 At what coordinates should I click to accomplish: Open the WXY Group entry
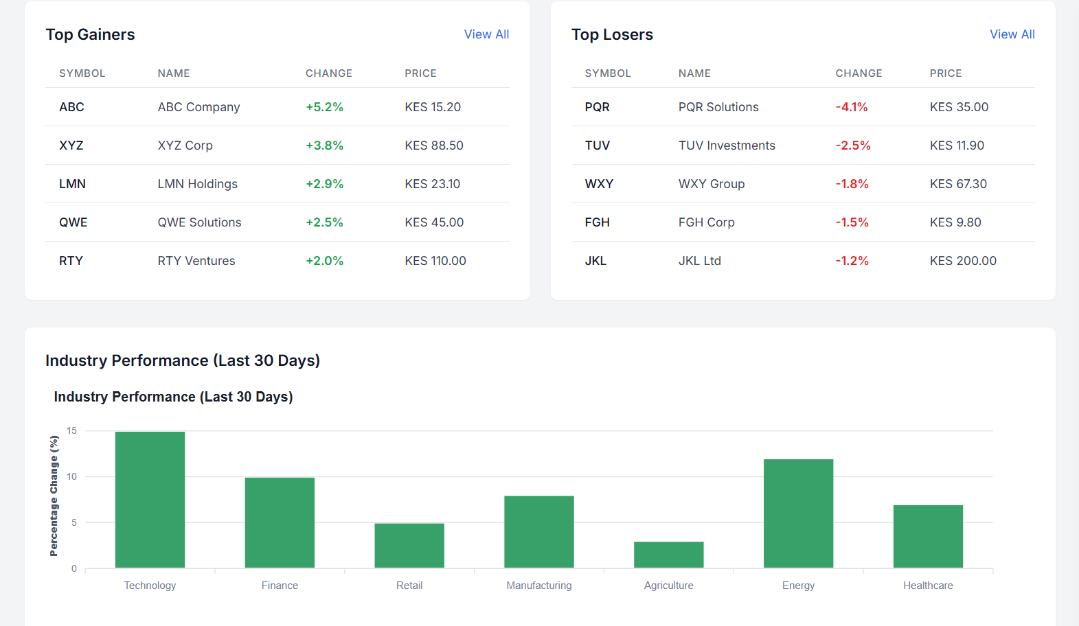click(x=711, y=184)
